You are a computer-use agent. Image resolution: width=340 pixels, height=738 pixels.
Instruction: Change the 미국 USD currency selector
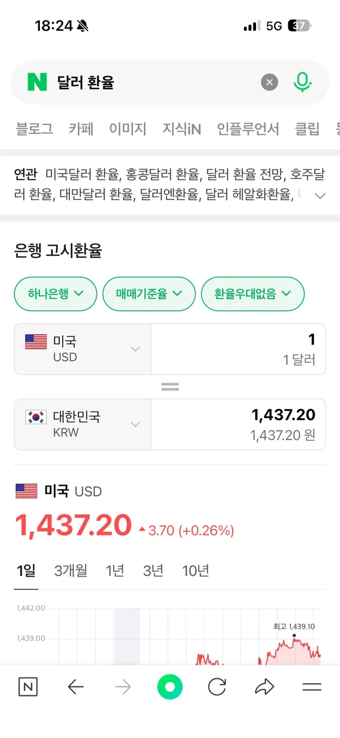tap(82, 349)
